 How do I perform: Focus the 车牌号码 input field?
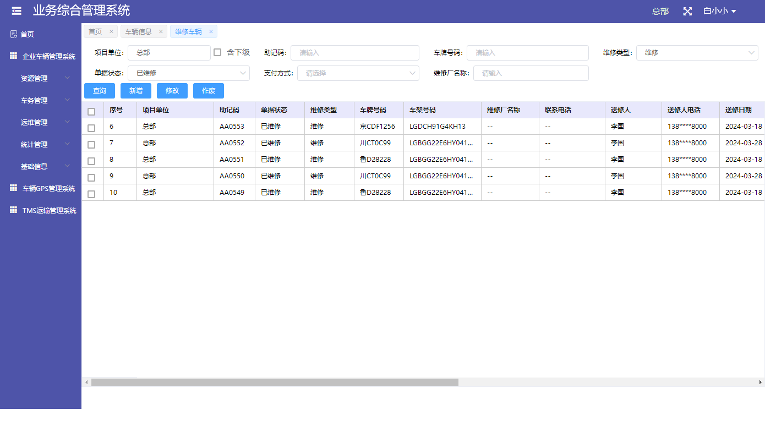528,53
